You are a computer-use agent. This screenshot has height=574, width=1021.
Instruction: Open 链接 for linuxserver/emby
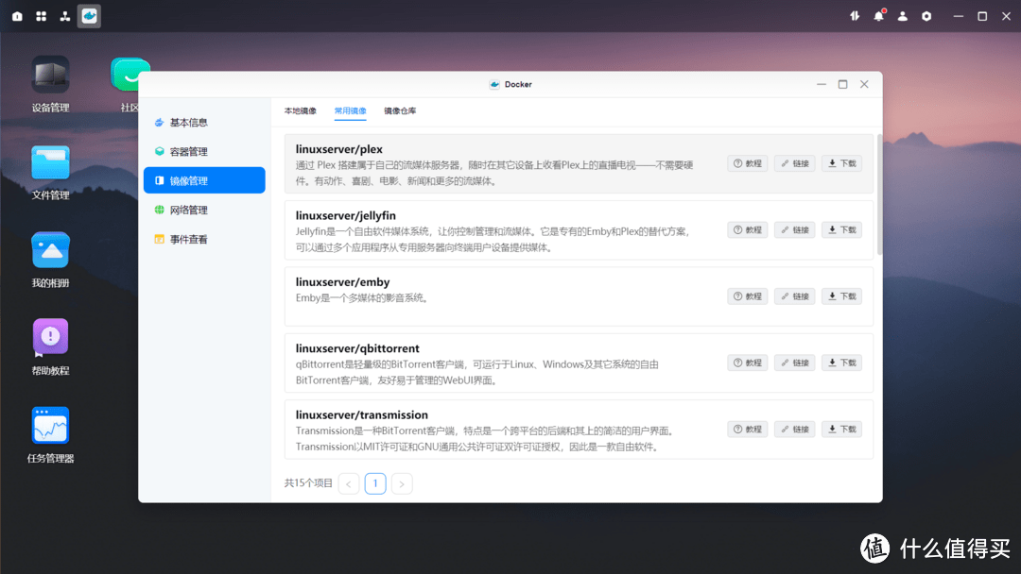pos(794,296)
